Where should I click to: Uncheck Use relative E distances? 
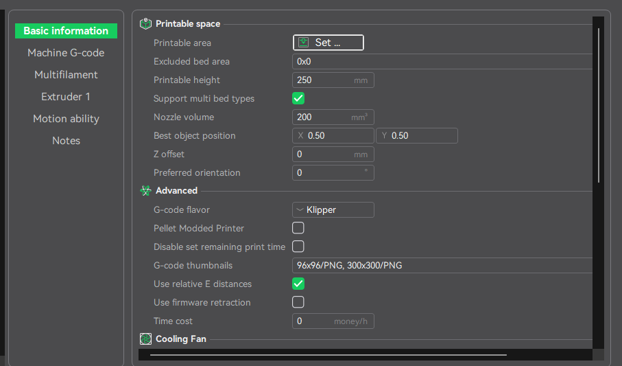click(298, 284)
